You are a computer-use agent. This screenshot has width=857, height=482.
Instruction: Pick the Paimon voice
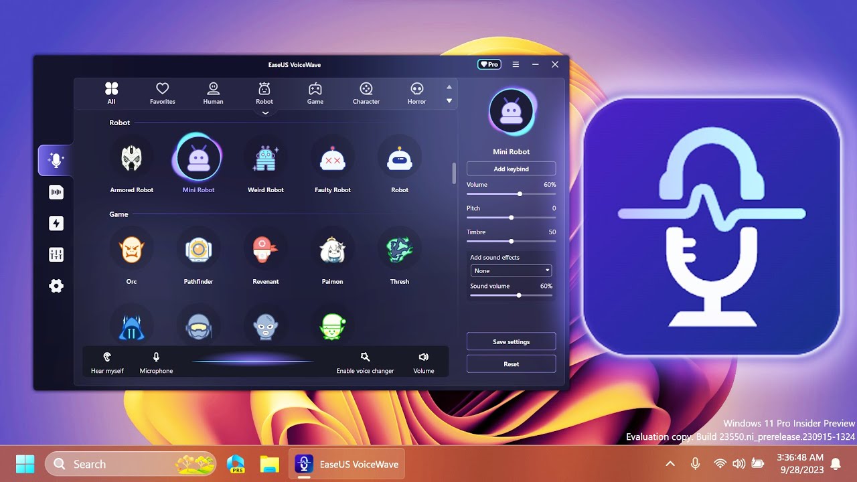pyautogui.click(x=333, y=250)
